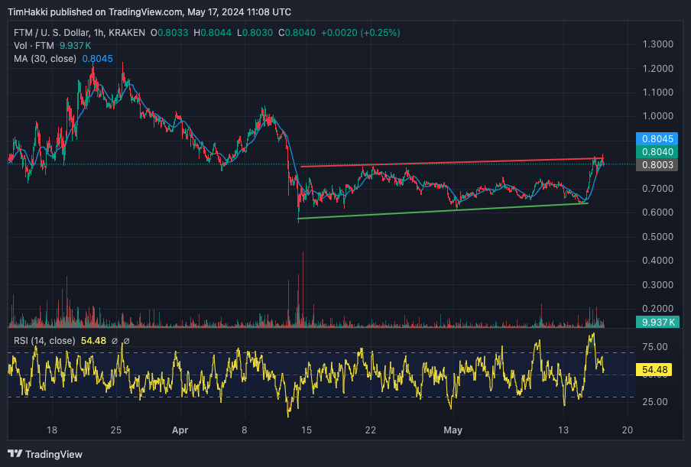The width and height of the screenshot is (691, 467).
Task: Select the gray 0.8003 price tag
Action: pos(657,165)
